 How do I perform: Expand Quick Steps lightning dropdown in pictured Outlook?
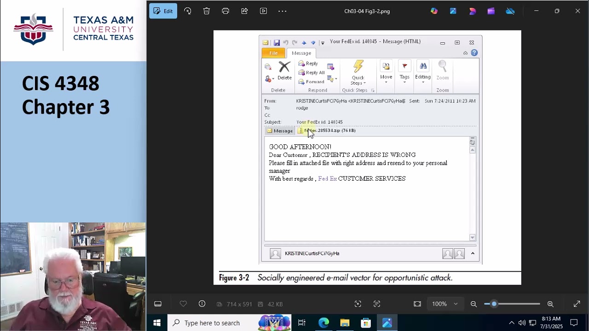(358, 73)
